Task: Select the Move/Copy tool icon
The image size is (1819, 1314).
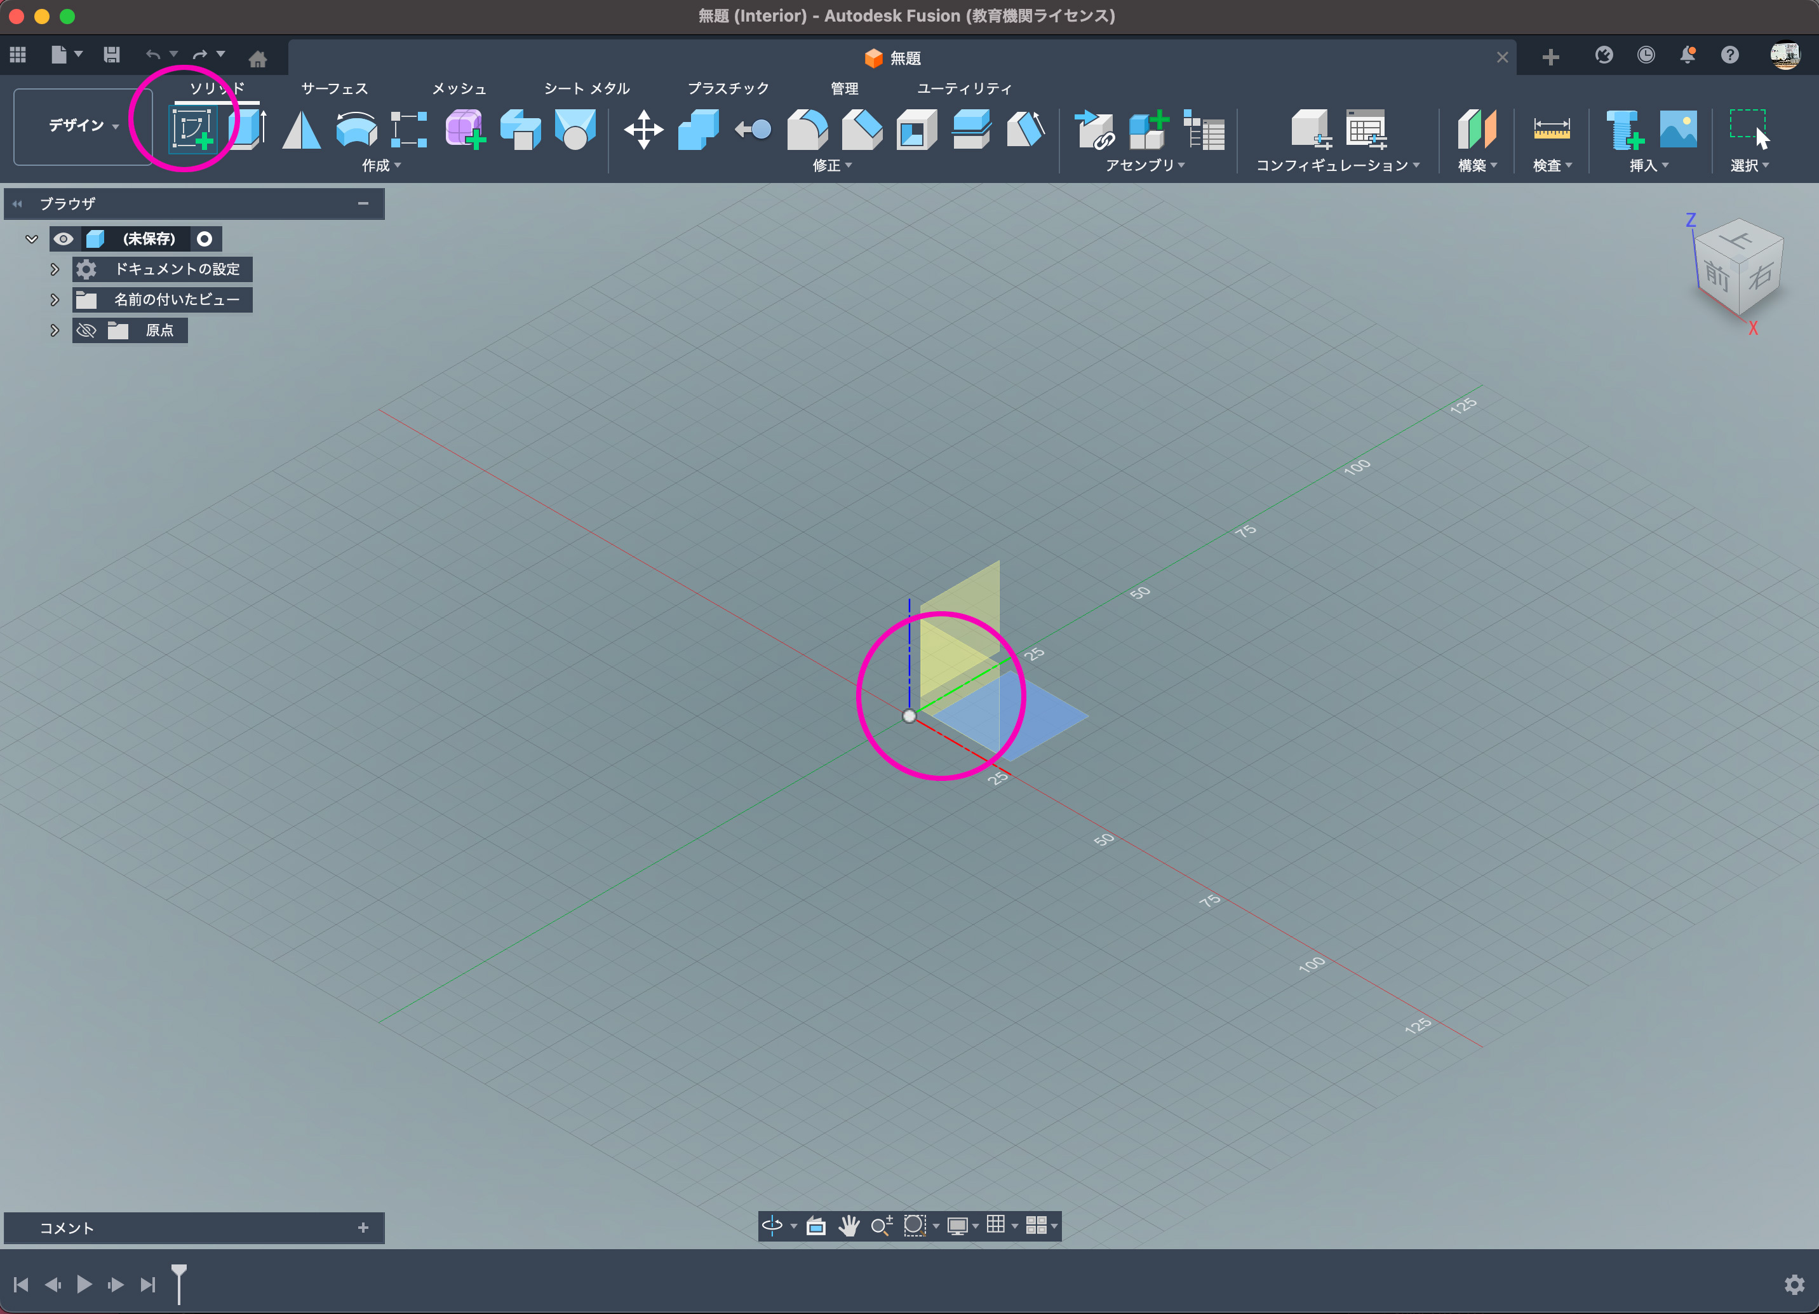Action: point(643,130)
